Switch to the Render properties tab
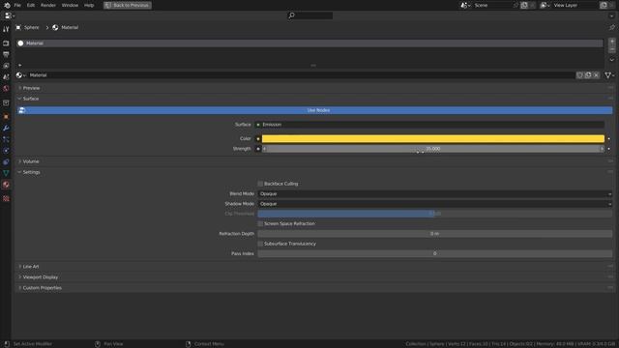Screen dimensions: 619x348 click(x=6, y=43)
